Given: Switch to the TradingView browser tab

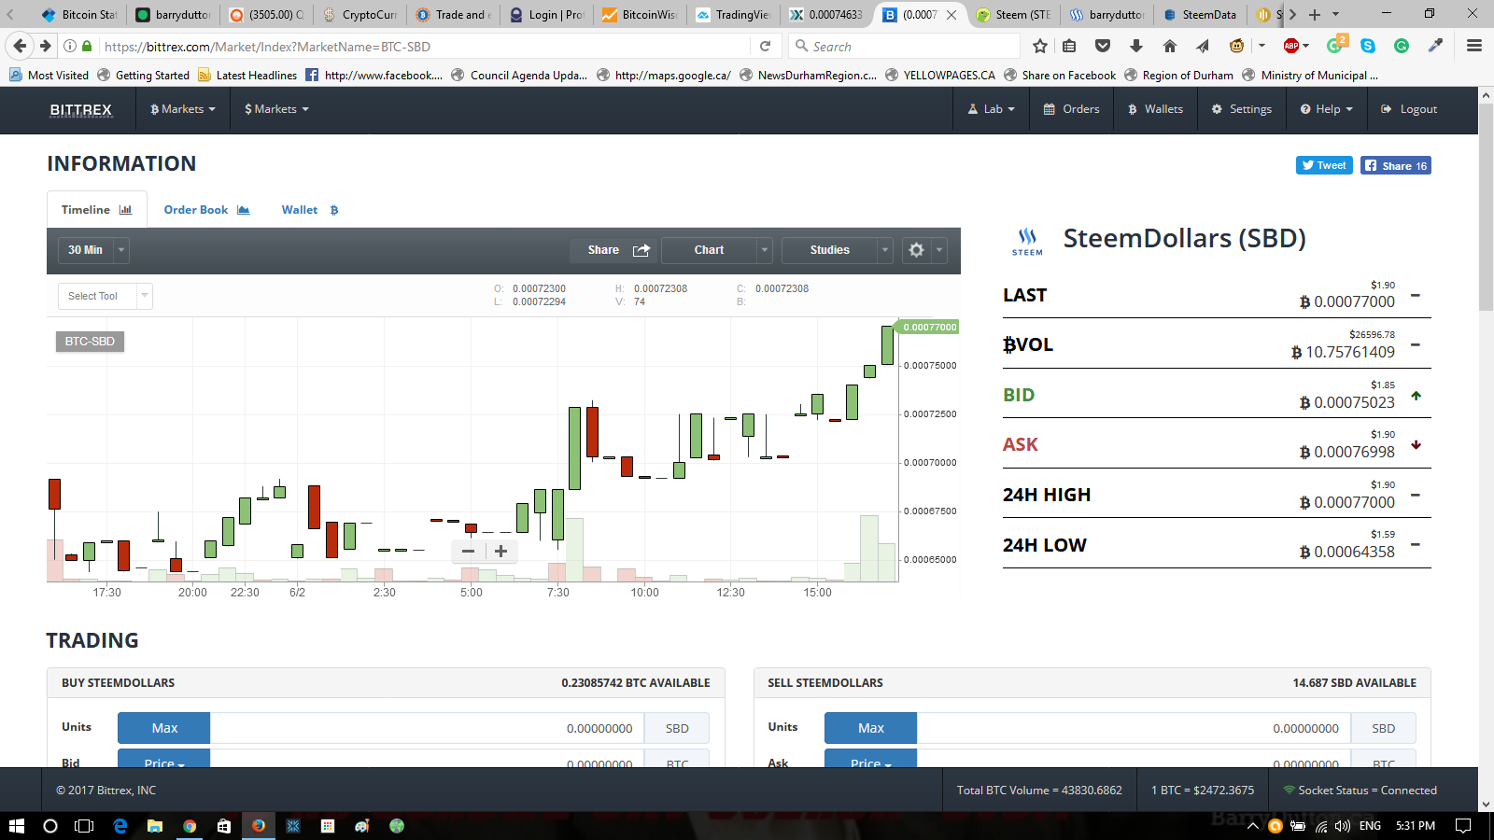Looking at the screenshot, I should [x=732, y=14].
